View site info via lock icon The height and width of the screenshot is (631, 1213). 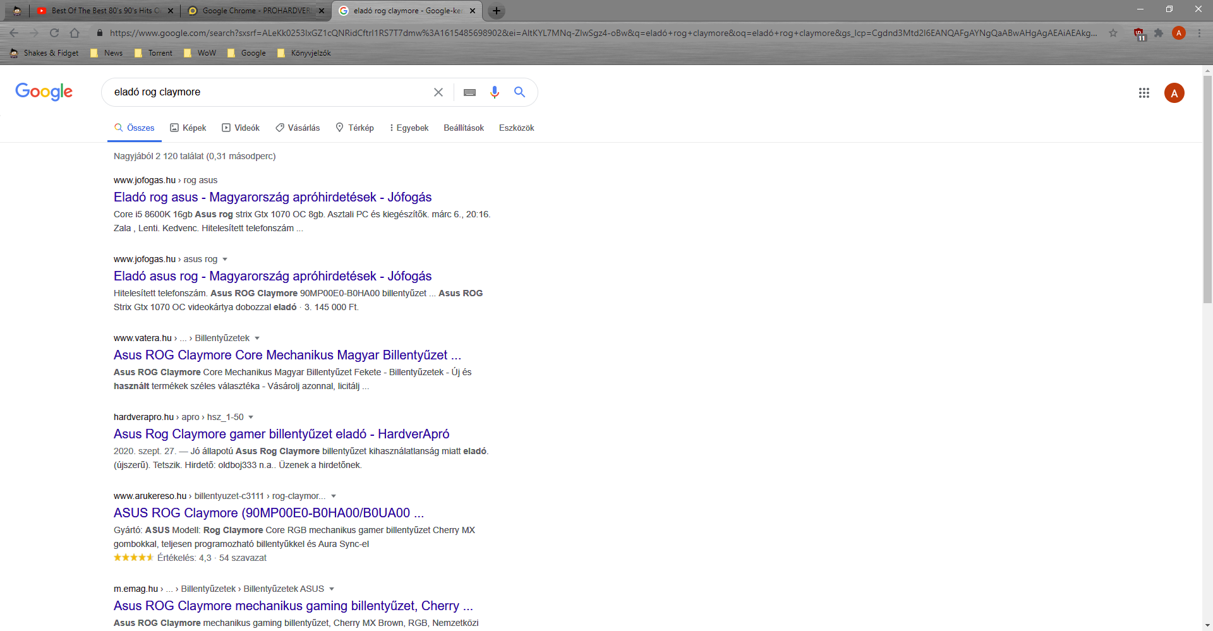pos(100,33)
